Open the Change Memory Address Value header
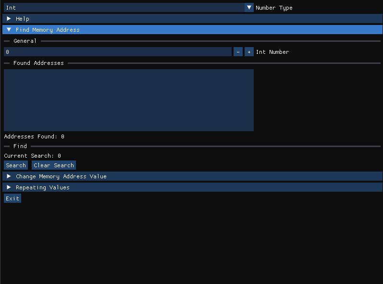This screenshot has width=383, height=284. click(x=61, y=176)
